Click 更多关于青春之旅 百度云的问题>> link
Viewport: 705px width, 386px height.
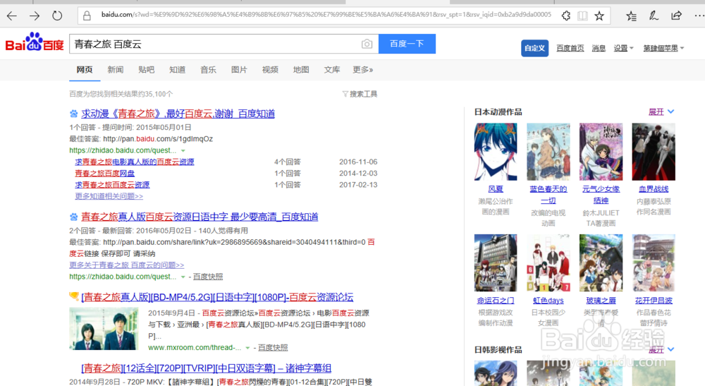tap(126, 265)
